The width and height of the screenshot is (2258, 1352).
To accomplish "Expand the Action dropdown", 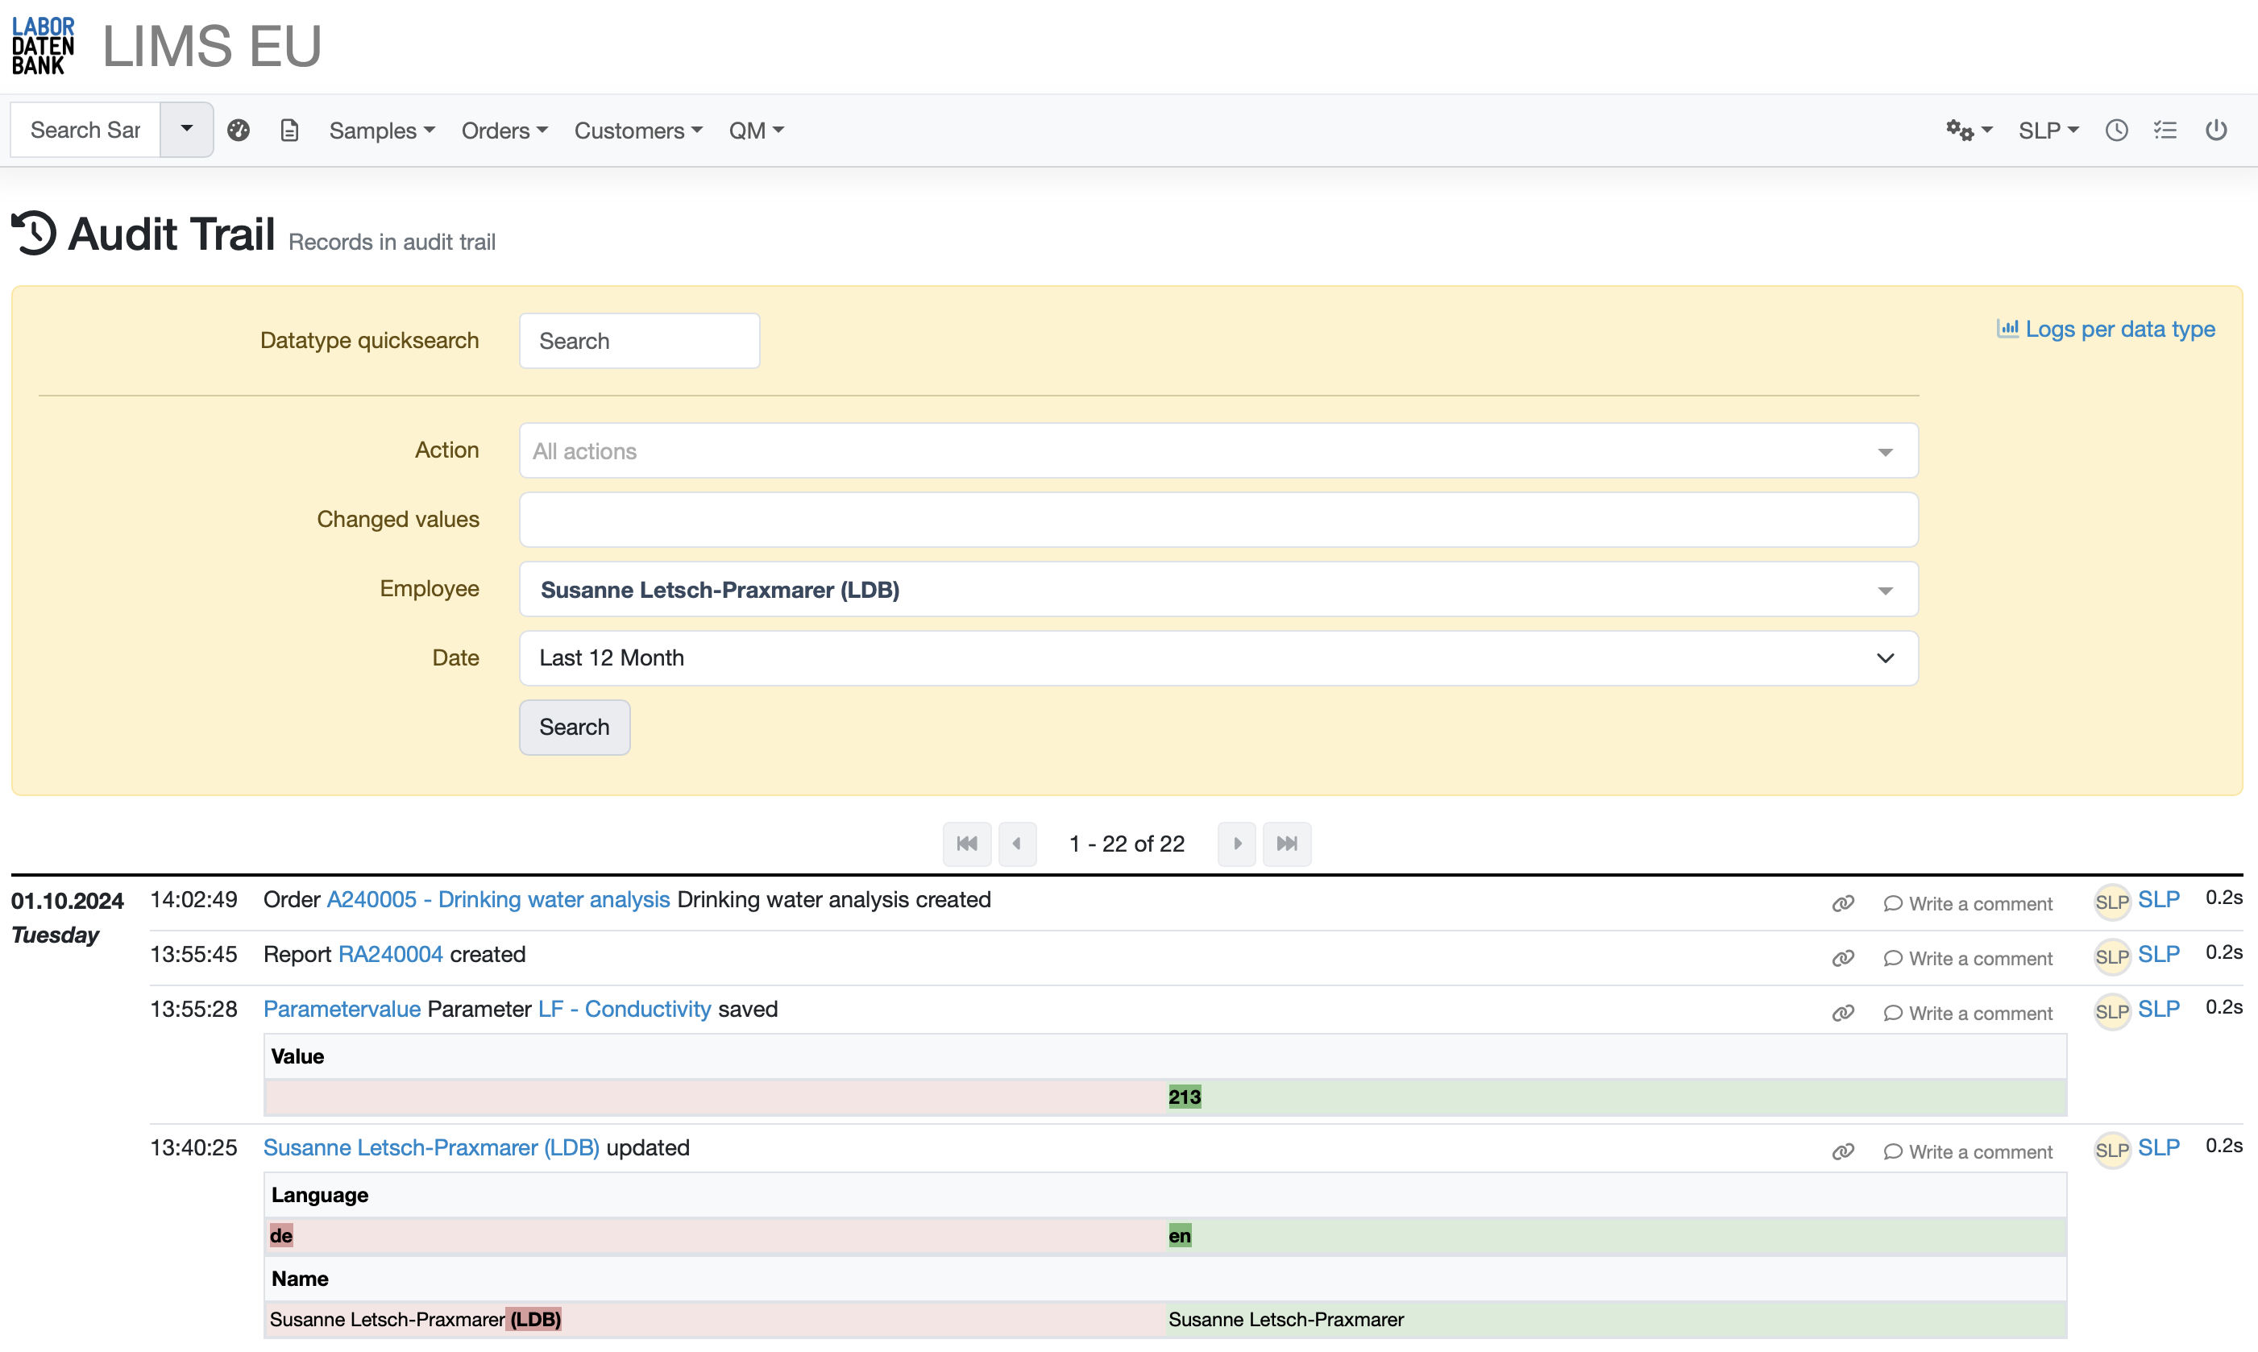I will click(1218, 451).
